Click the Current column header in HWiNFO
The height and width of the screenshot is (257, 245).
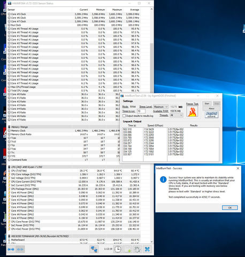83,10
